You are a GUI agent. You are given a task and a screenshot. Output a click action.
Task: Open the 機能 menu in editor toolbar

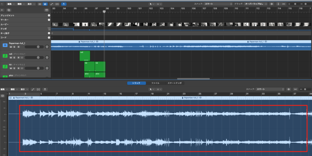click(14, 89)
